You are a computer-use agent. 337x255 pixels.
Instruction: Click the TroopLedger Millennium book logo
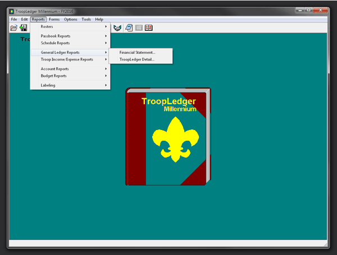coord(168,136)
